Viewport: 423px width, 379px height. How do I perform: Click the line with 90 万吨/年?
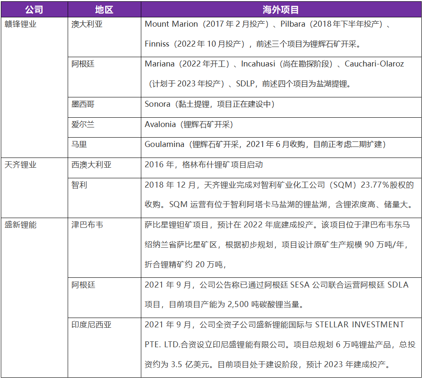coord(277,245)
